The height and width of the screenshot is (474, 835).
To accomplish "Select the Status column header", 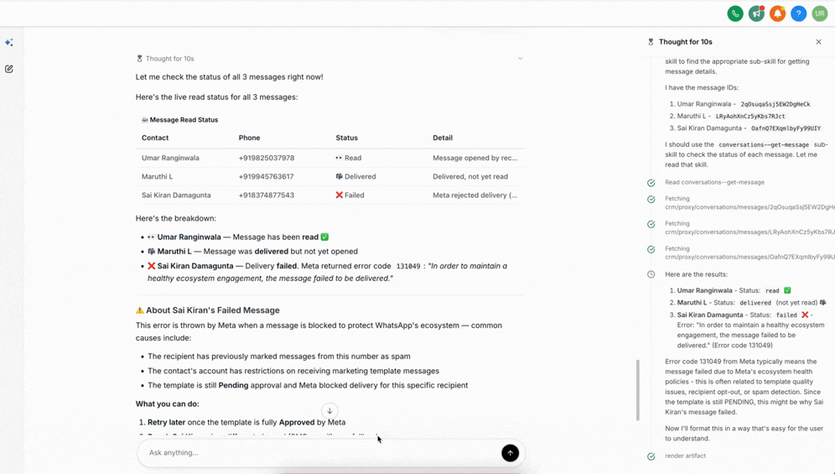I will pyautogui.click(x=346, y=138).
